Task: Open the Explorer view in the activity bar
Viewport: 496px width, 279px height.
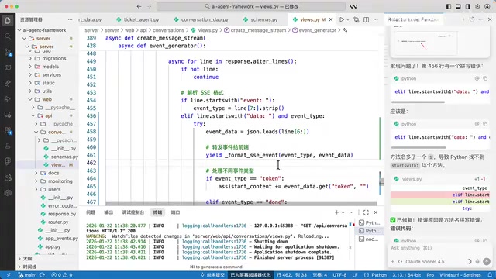Action: [8, 21]
